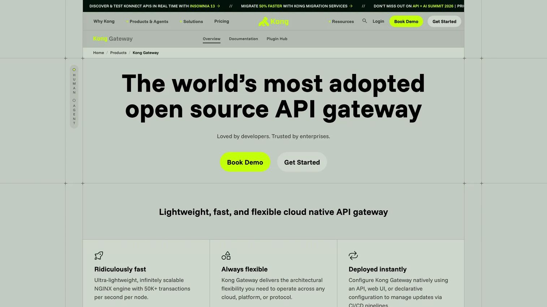The height and width of the screenshot is (307, 547).
Task: Open the Plugin Hub tab
Action: 277,39
